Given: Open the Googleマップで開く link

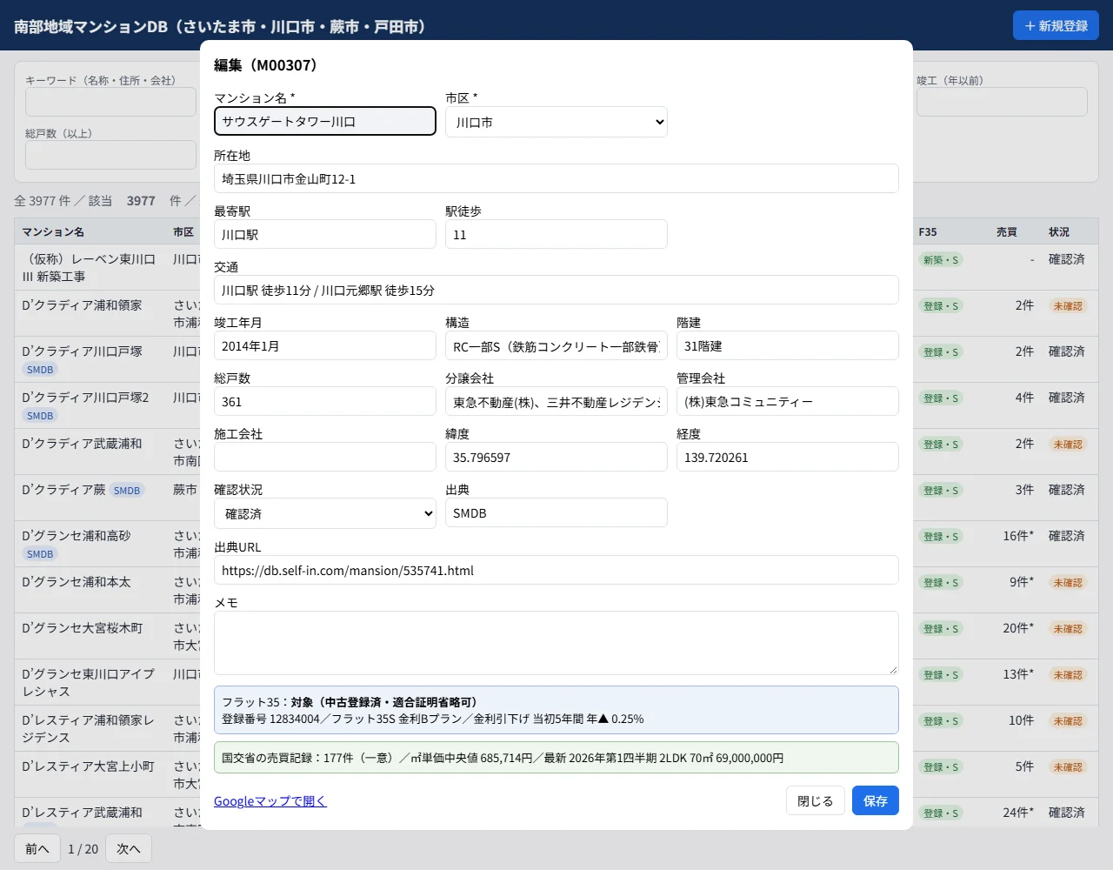Looking at the screenshot, I should [x=270, y=801].
